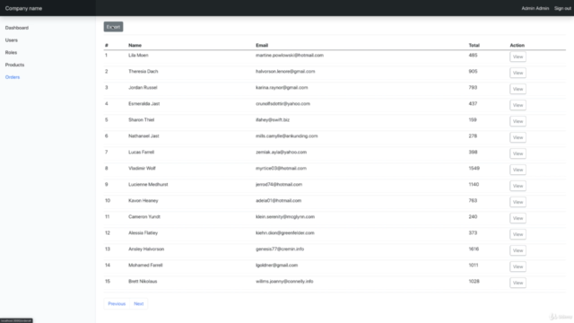
Task: Click the Company name brand link
Action: (23, 8)
